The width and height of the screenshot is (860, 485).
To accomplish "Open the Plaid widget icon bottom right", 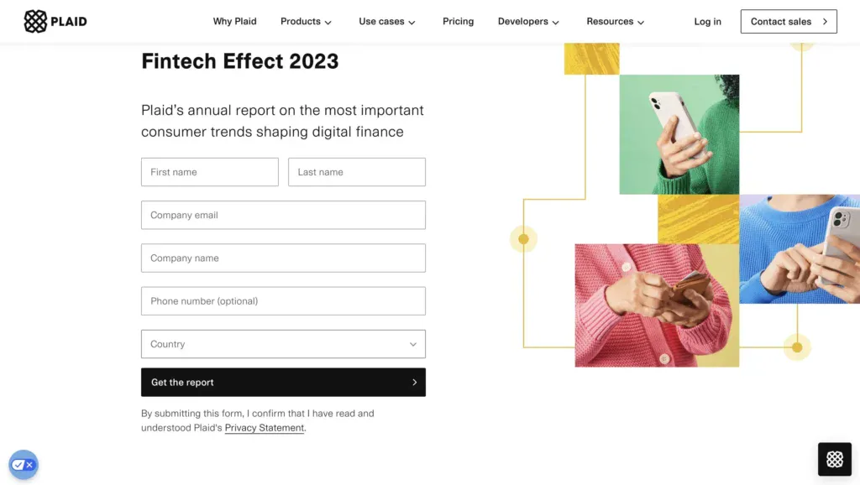I will [834, 459].
